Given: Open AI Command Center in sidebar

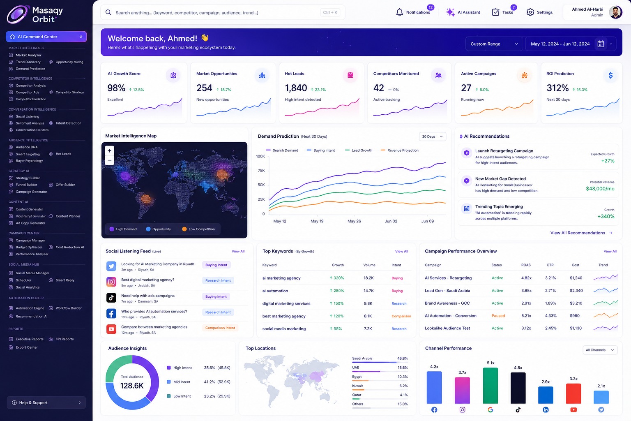Looking at the screenshot, I should click(46, 37).
